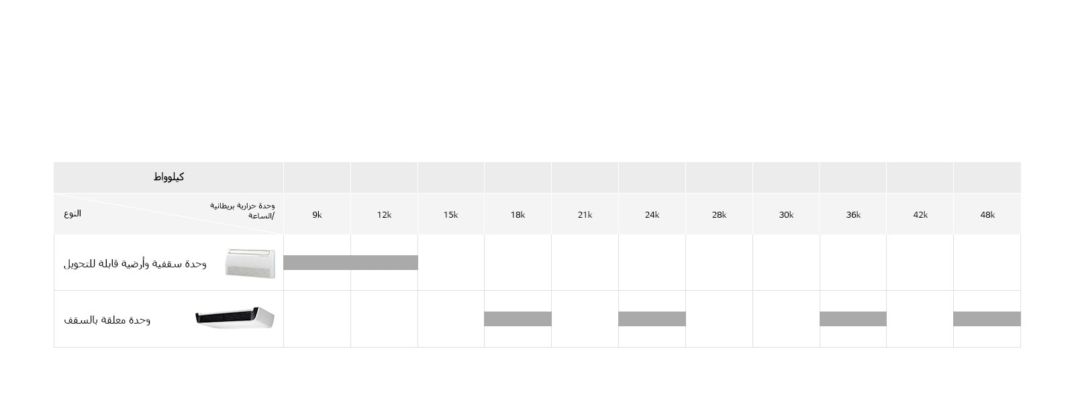
Task: Click the gray bar under 48k
Action: (987, 319)
